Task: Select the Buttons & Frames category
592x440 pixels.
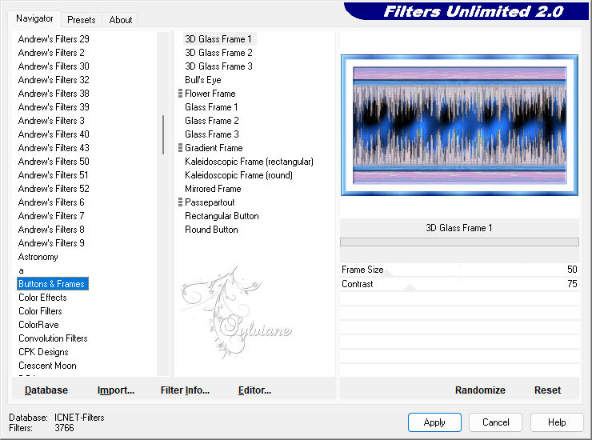Action: (x=53, y=284)
